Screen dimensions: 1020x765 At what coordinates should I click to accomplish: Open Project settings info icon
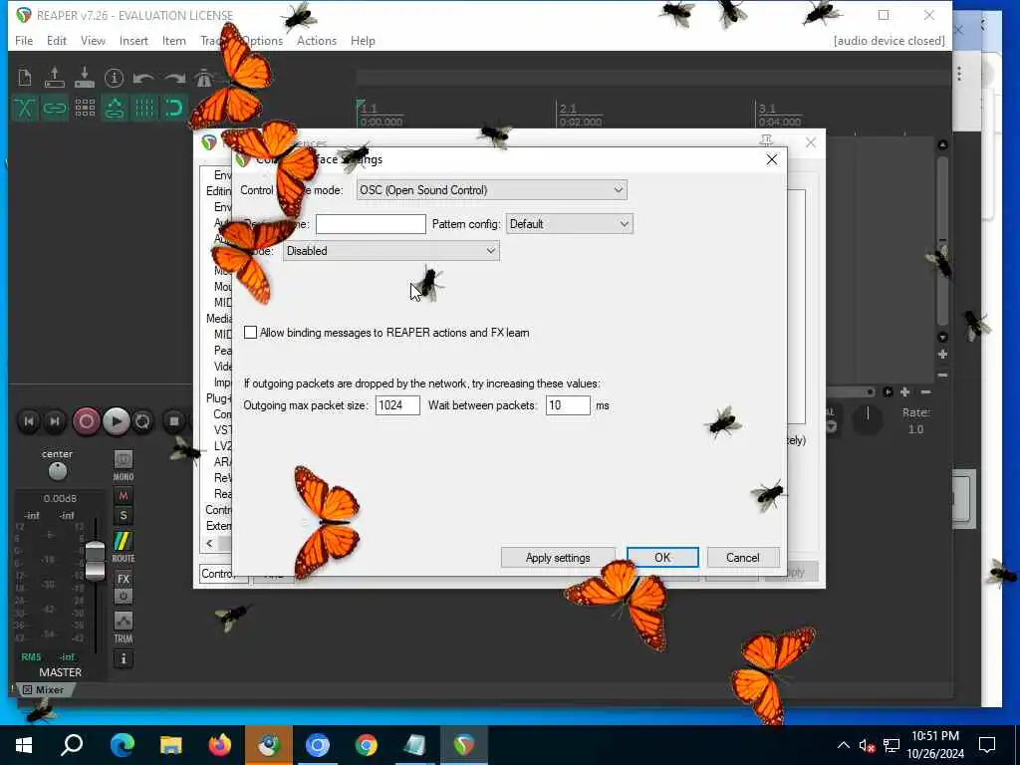[x=114, y=78]
